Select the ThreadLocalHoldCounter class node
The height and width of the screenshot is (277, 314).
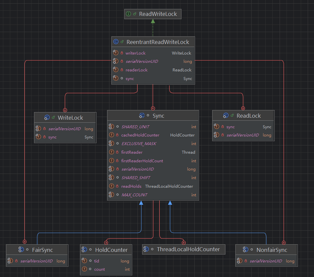pyautogui.click(x=188, y=249)
